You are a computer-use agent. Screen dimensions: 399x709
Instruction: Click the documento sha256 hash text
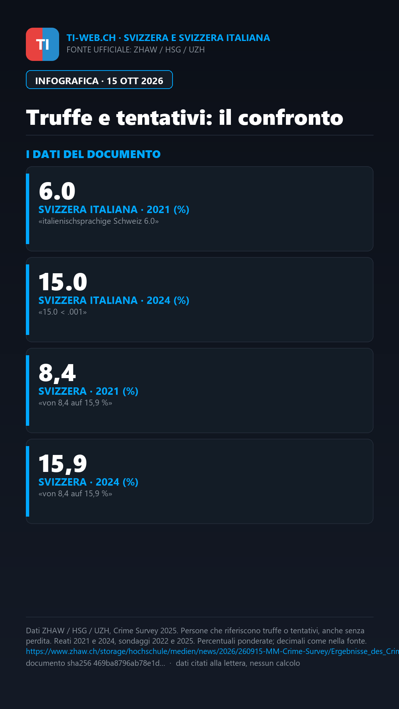click(96, 663)
